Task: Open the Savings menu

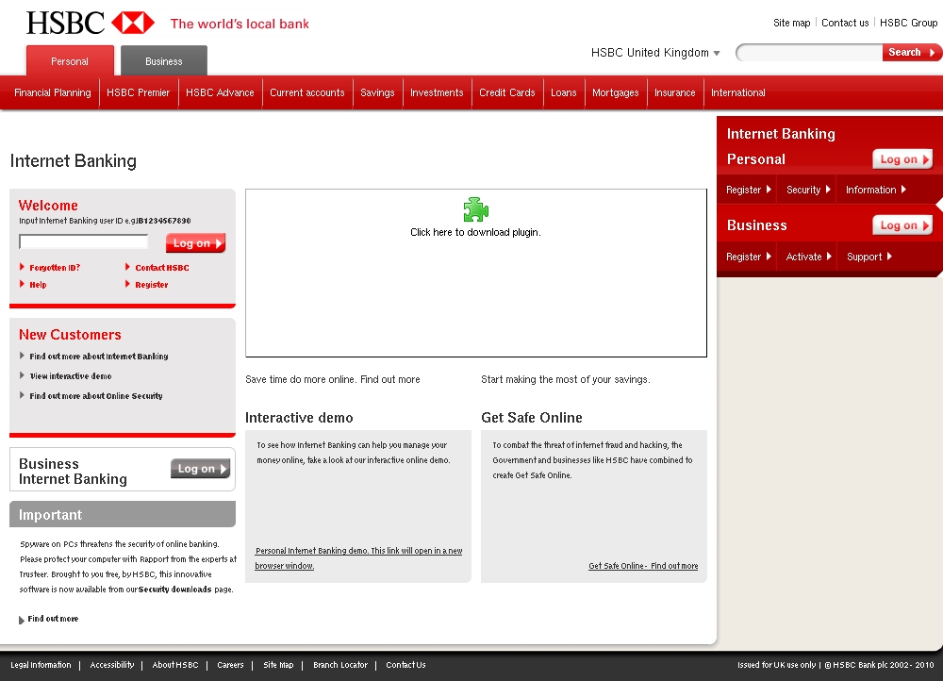Action: click(x=378, y=92)
